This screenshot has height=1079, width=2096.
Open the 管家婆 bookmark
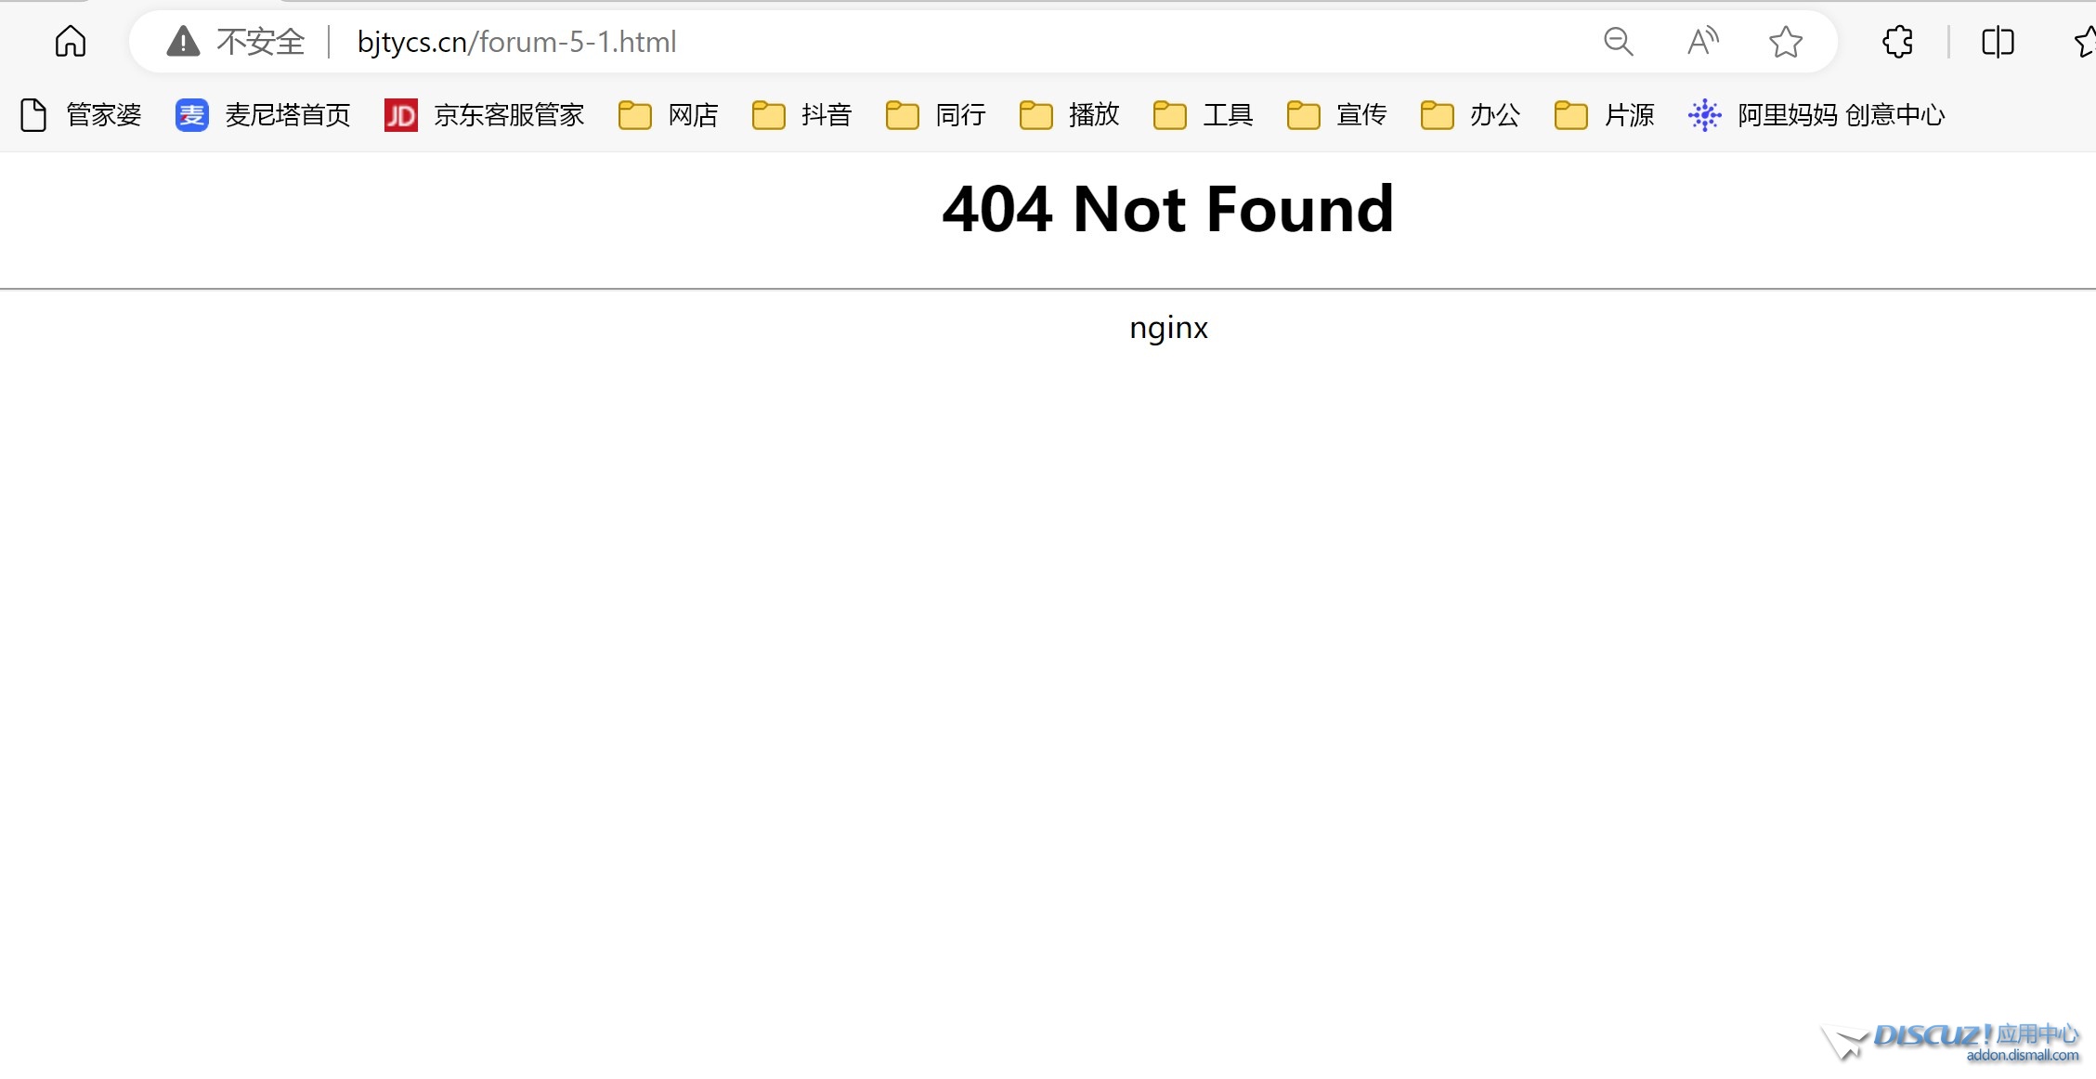point(81,115)
